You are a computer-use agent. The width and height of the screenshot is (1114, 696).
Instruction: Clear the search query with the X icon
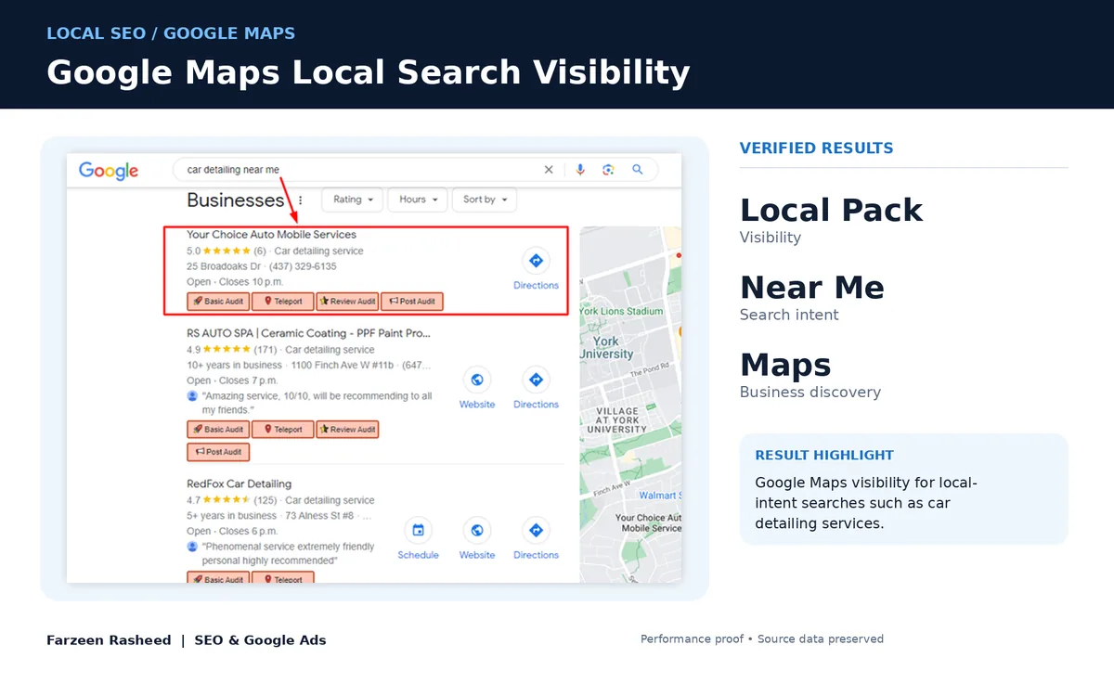[549, 170]
